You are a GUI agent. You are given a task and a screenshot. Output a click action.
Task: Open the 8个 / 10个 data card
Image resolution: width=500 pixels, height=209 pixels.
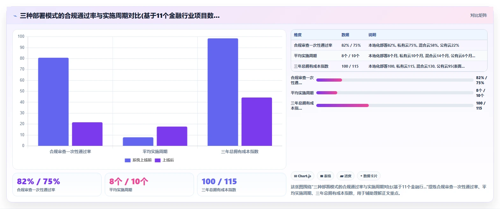(149, 185)
